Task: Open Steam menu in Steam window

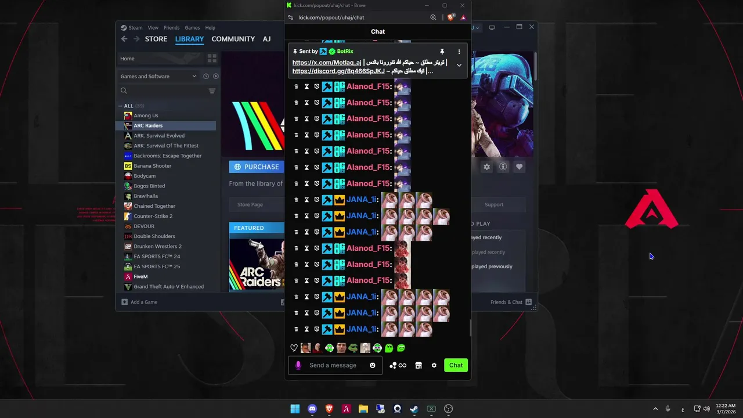Action: click(135, 27)
